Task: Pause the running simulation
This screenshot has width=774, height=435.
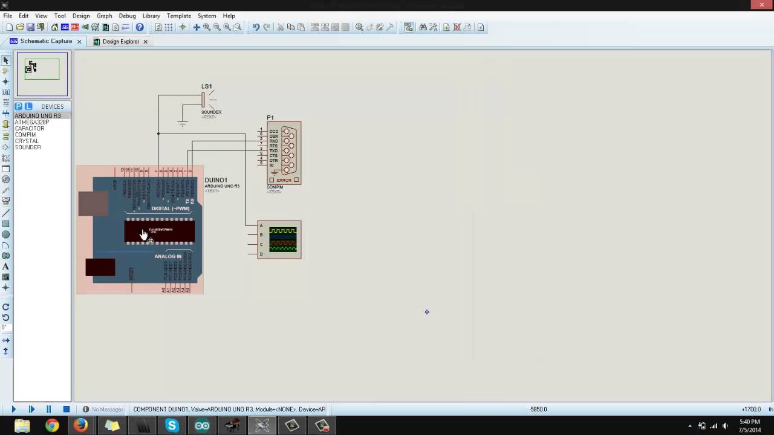Action: (x=49, y=409)
